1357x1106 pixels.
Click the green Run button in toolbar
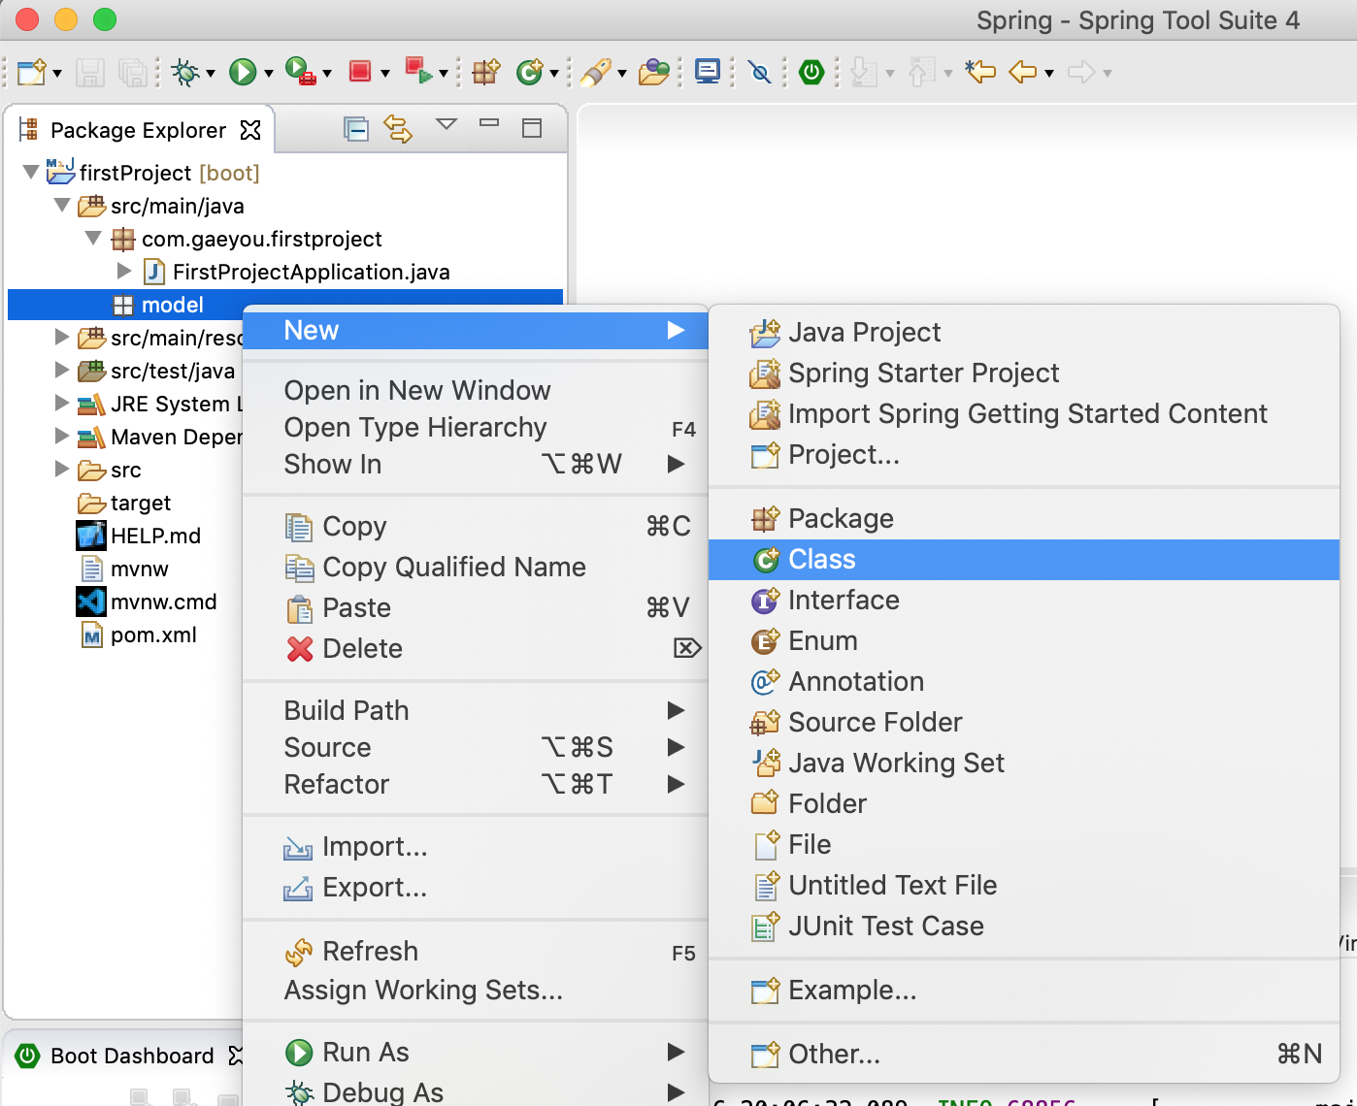tap(242, 72)
